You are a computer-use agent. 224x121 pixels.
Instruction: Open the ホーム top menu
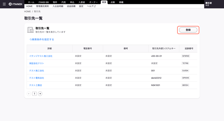[31, 2]
